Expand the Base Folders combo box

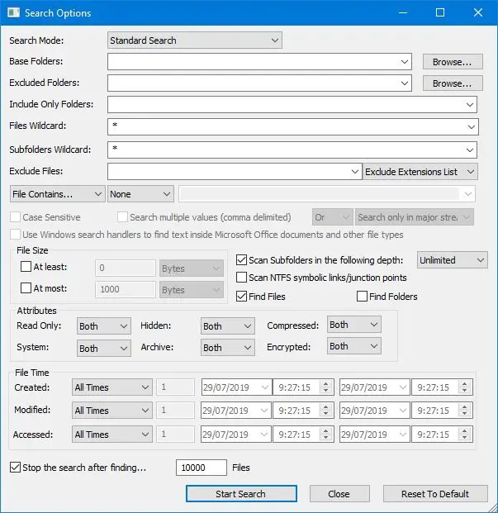point(405,62)
